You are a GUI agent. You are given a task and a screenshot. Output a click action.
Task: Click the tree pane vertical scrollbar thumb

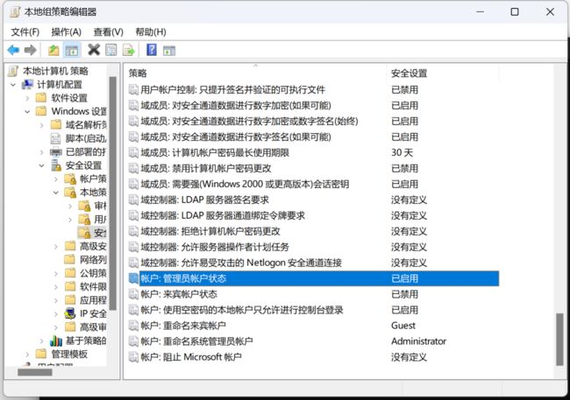(113, 193)
